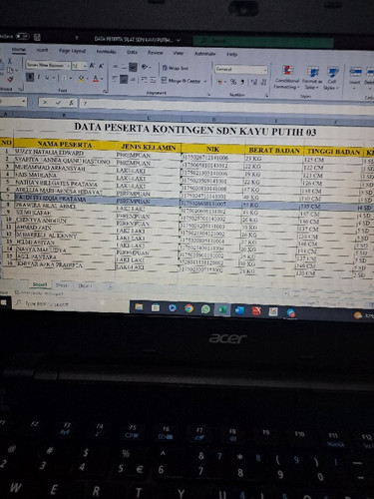Open the Data ribbon tab

click(x=132, y=52)
